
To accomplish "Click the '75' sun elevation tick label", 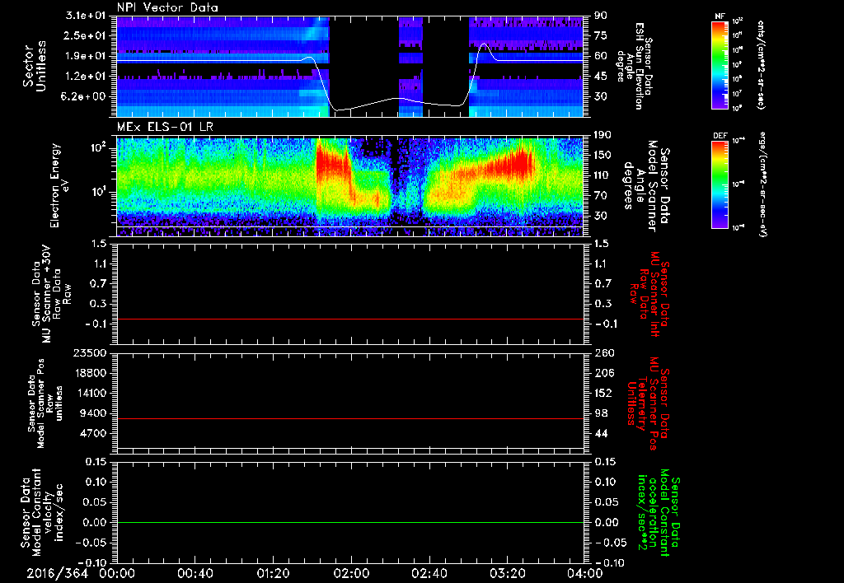I will pyautogui.click(x=601, y=35).
